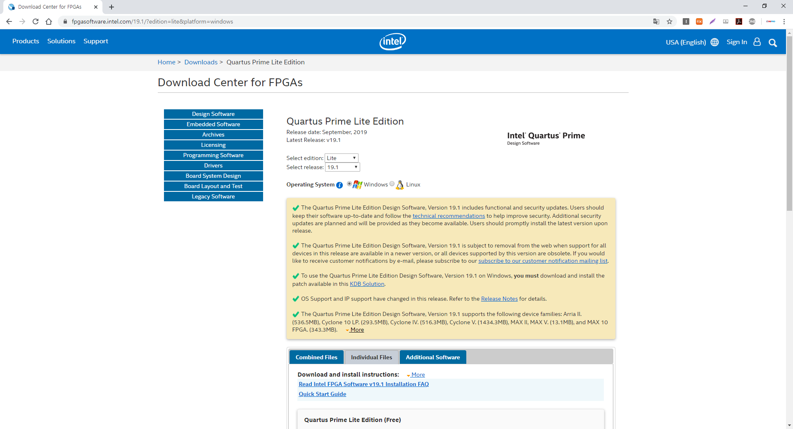This screenshot has height=429, width=793.
Task: Open the INIPRO extension icon
Action: tap(771, 21)
